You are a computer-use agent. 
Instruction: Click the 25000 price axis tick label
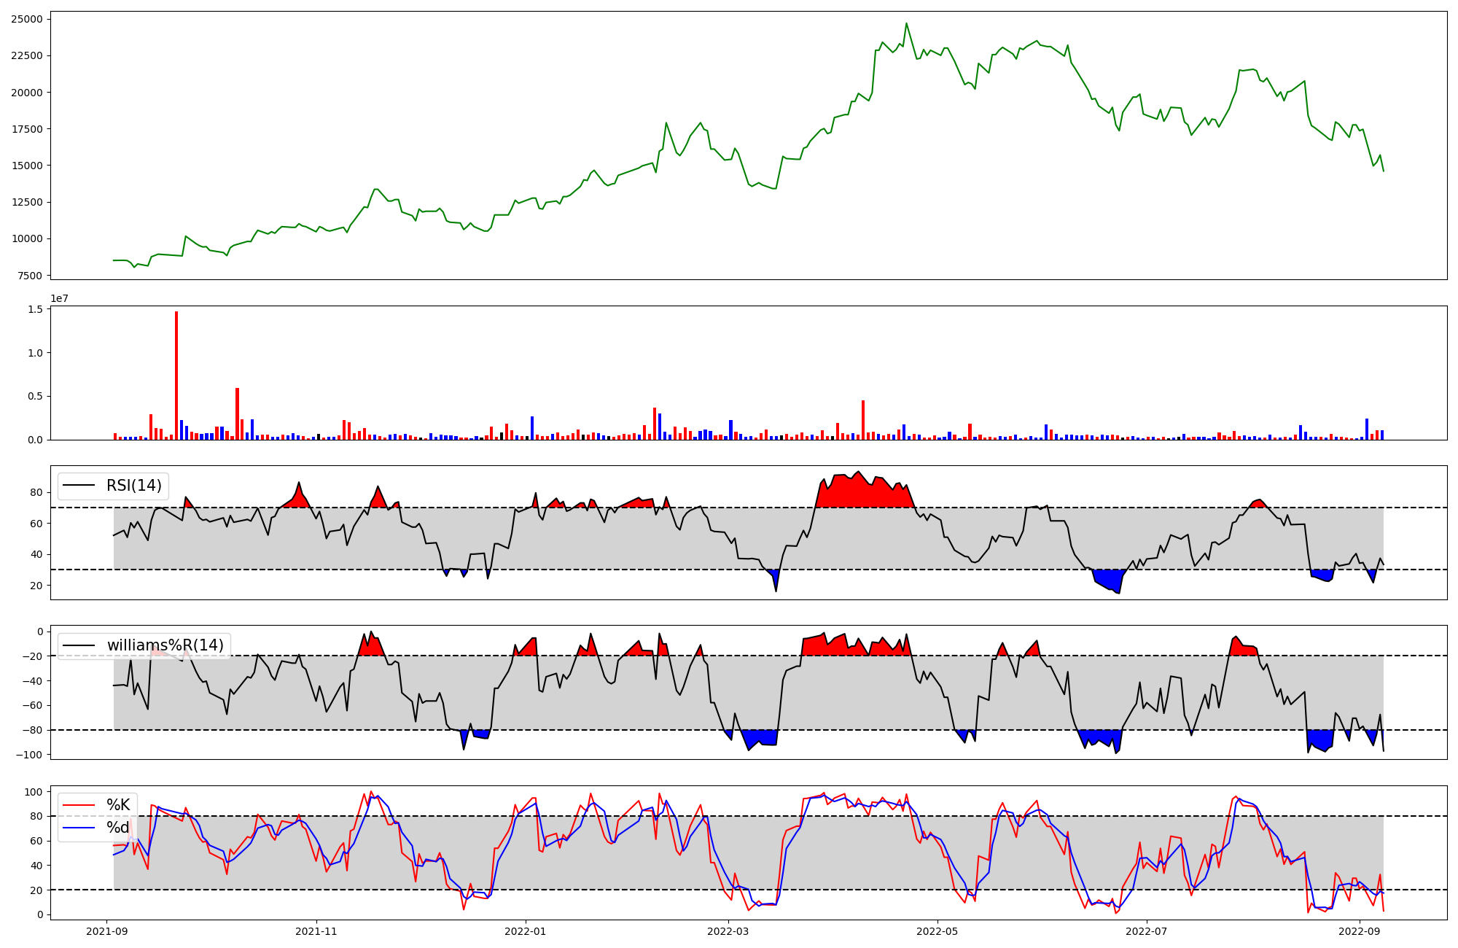[26, 19]
